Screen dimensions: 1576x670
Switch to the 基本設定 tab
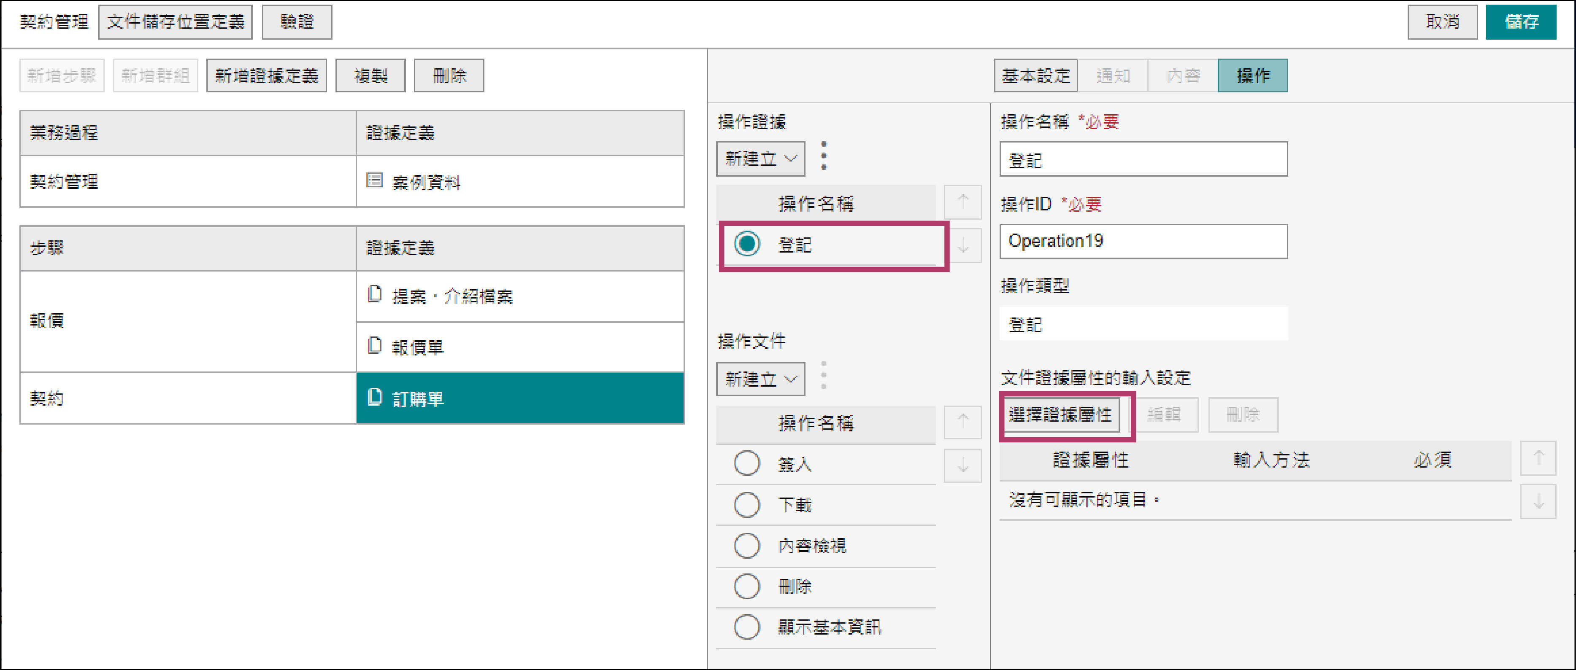1035,76
